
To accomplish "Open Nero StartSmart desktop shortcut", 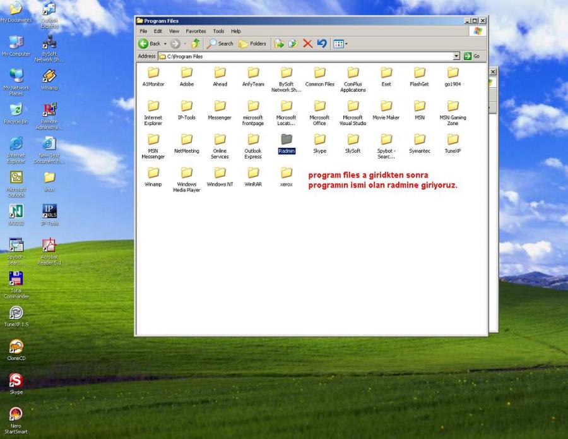I will coord(16,421).
